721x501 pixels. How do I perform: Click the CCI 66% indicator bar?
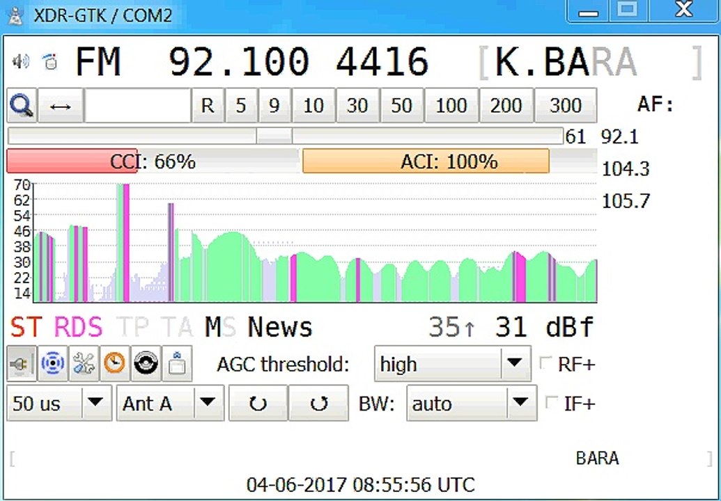153,161
